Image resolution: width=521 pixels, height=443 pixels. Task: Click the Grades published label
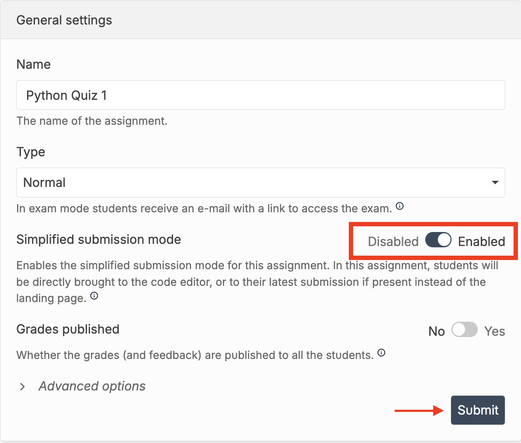(68, 329)
